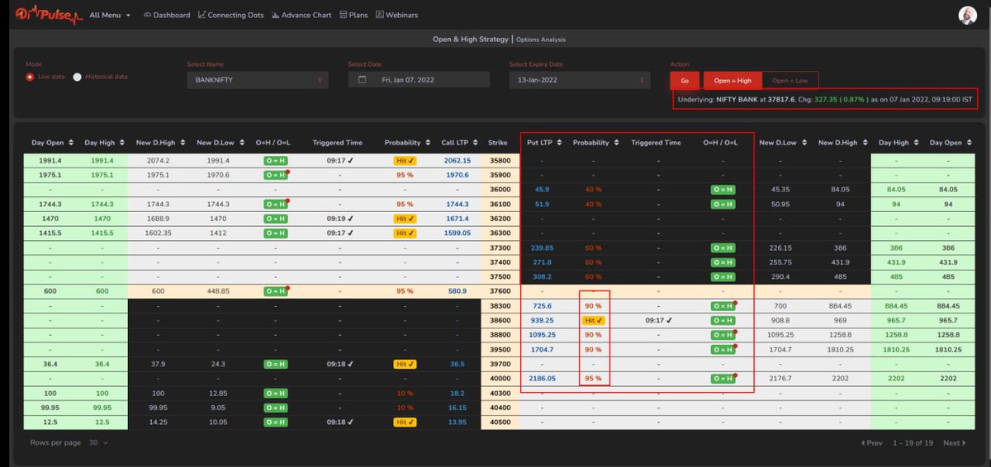Sort by put-side Probability column
Screen dimensions: 991x467
[595, 143]
